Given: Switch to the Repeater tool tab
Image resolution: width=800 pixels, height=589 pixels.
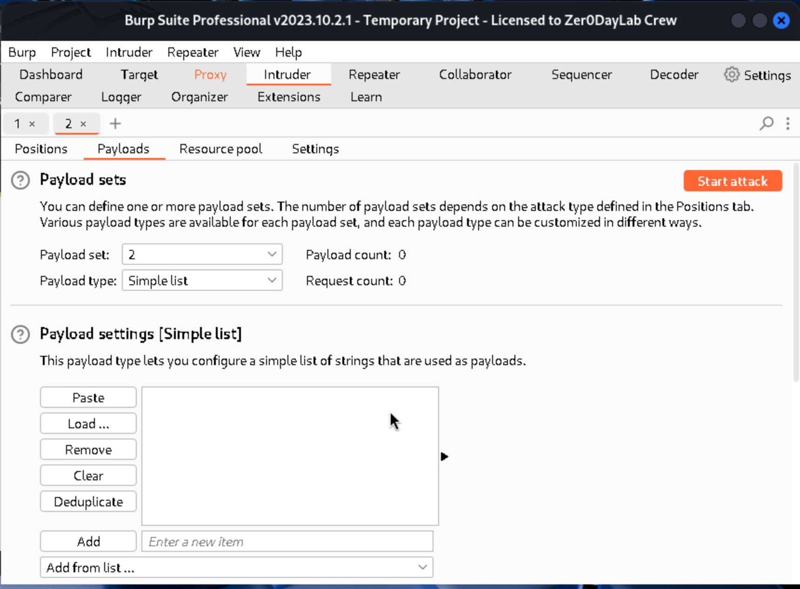Looking at the screenshot, I should pyautogui.click(x=374, y=74).
